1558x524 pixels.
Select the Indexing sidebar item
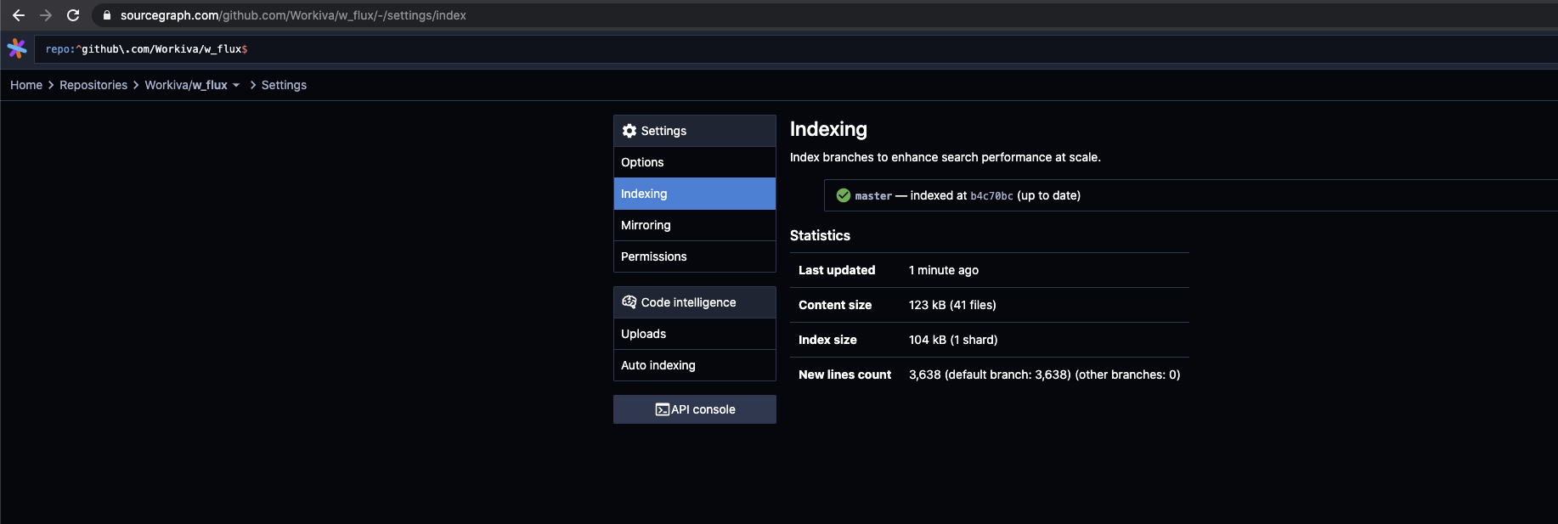(695, 194)
